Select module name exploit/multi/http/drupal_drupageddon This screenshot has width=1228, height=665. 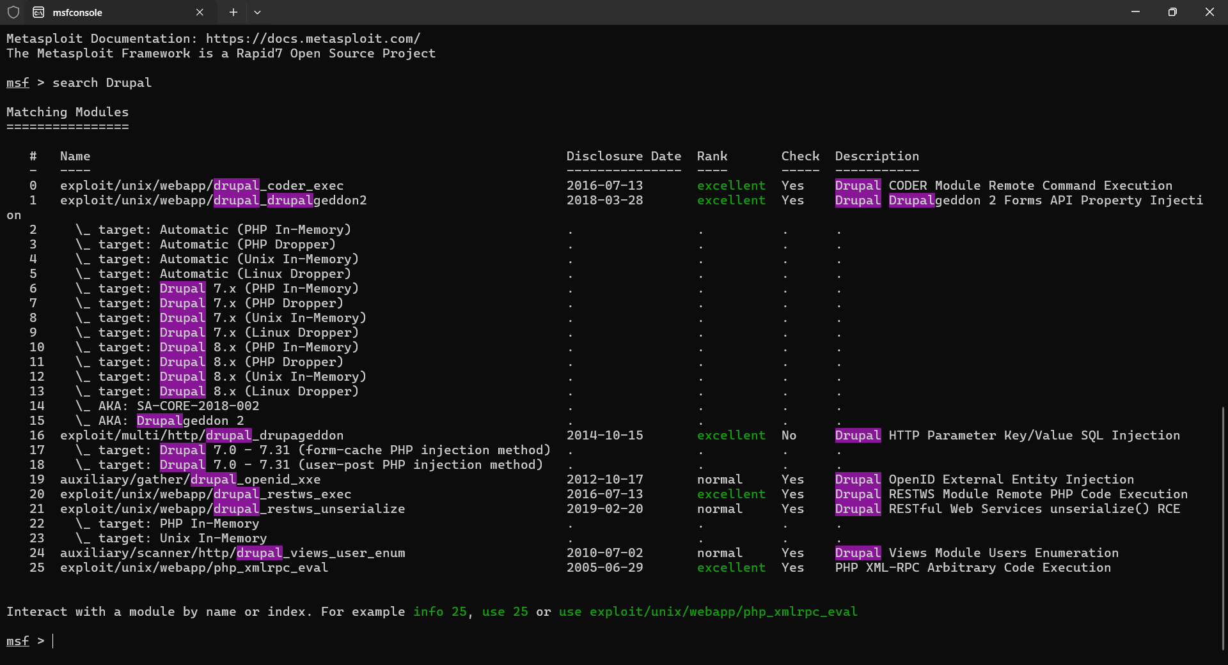tap(202, 436)
